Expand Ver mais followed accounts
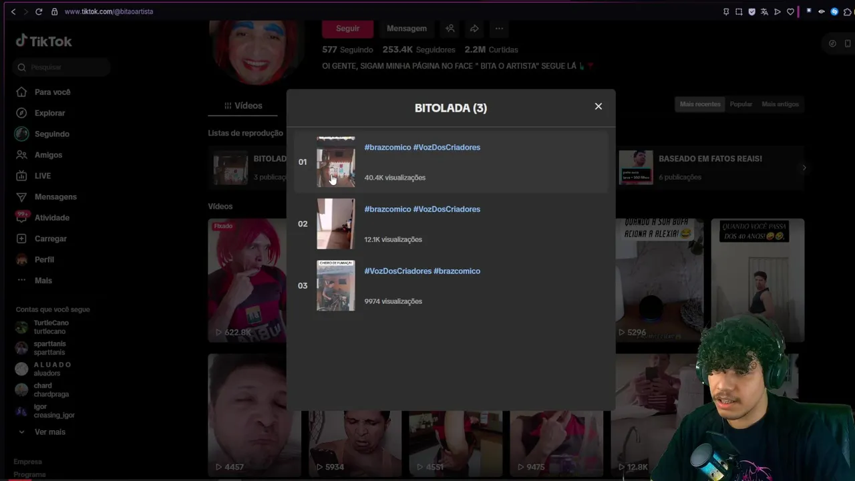 point(49,432)
